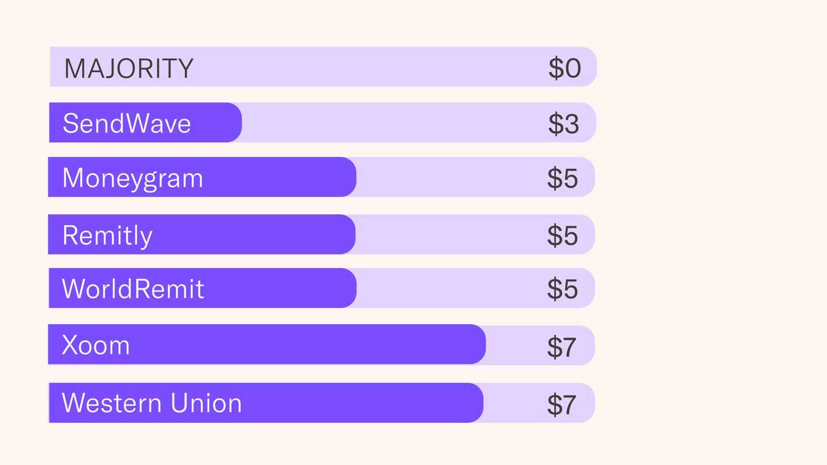Select the Moneygram label
This screenshot has width=827, height=465.
point(133,177)
